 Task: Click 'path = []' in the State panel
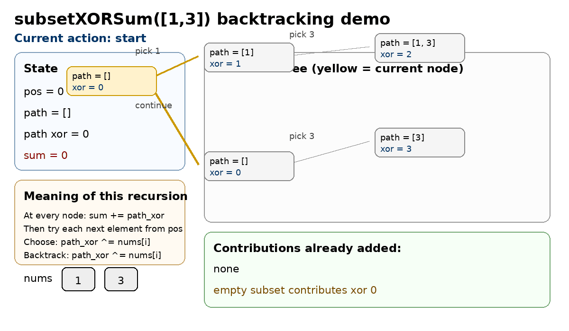pos(47,113)
